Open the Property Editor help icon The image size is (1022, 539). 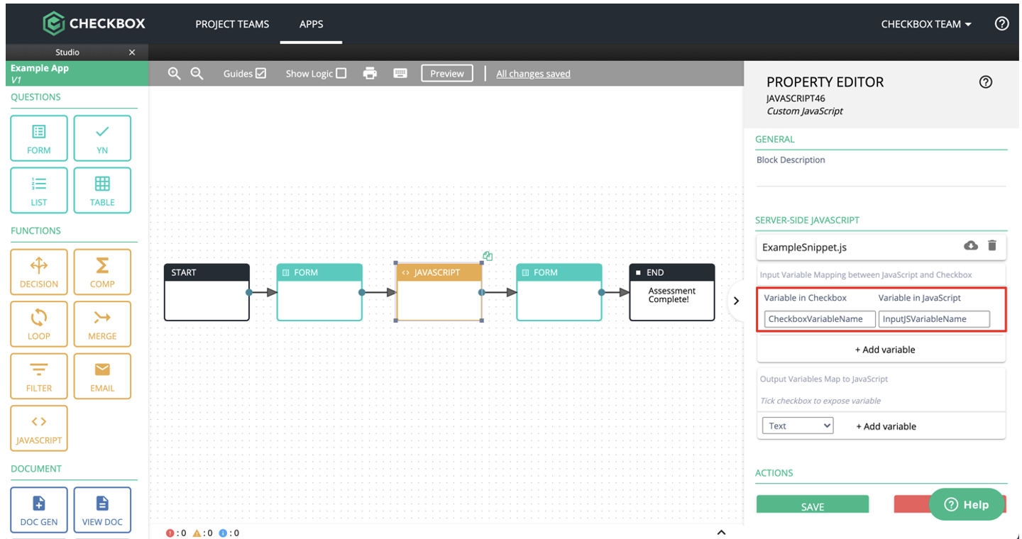point(985,82)
